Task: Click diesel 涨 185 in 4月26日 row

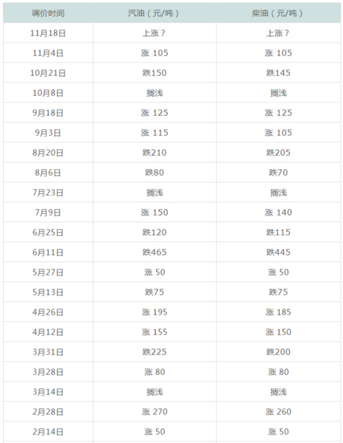Action: click(278, 312)
